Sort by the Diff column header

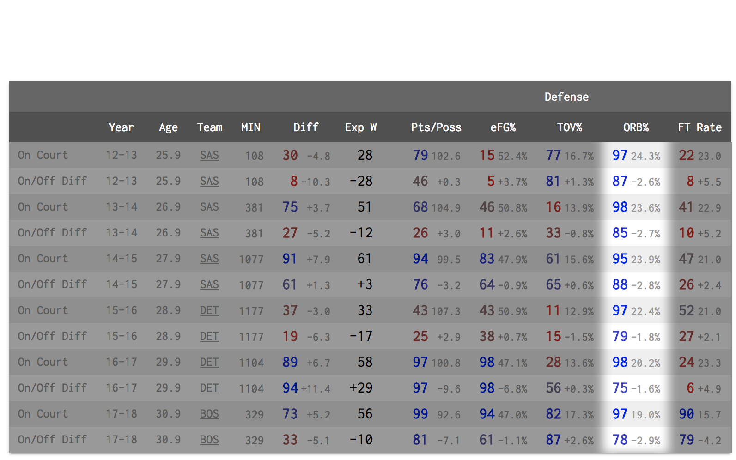(x=306, y=127)
